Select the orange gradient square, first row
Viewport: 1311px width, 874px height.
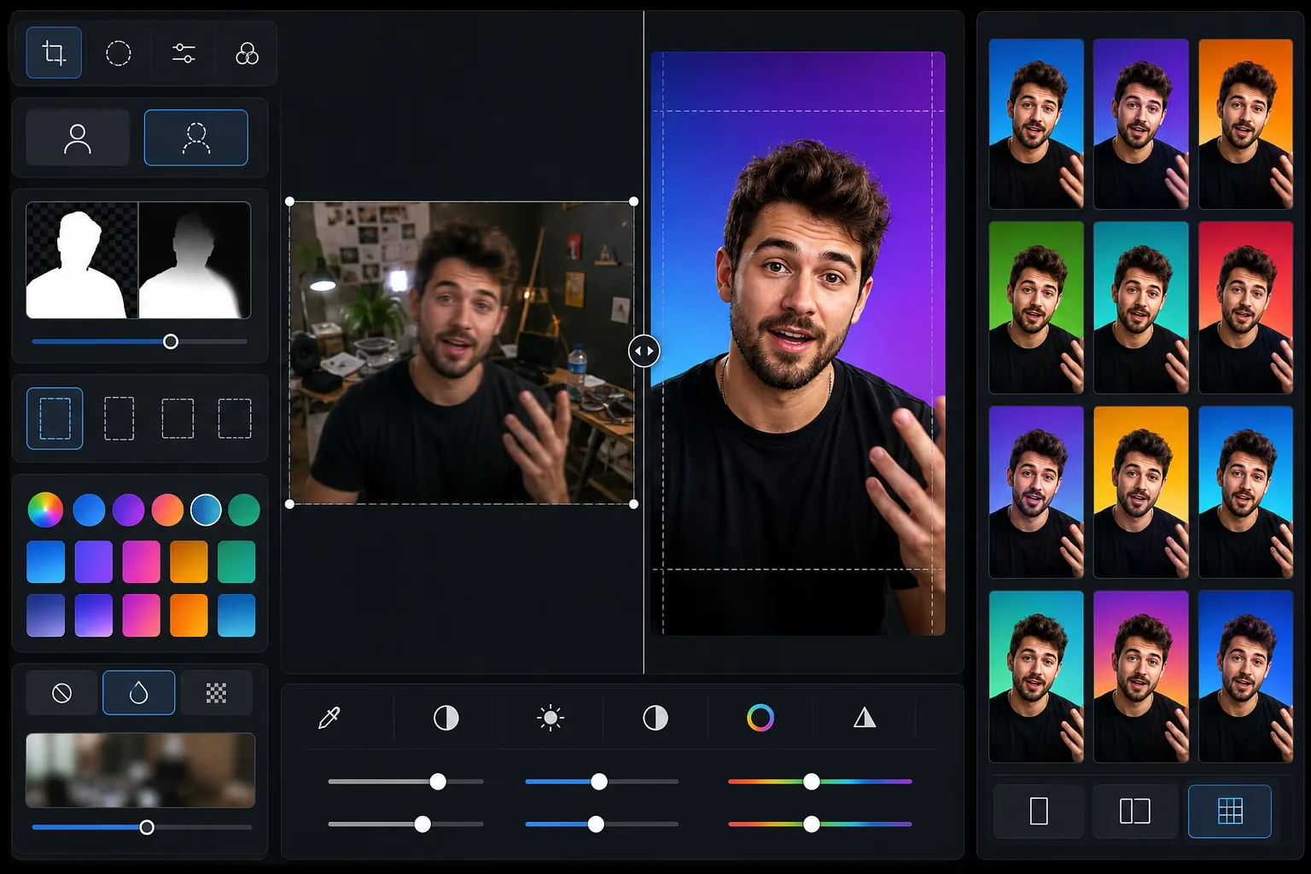coord(189,562)
